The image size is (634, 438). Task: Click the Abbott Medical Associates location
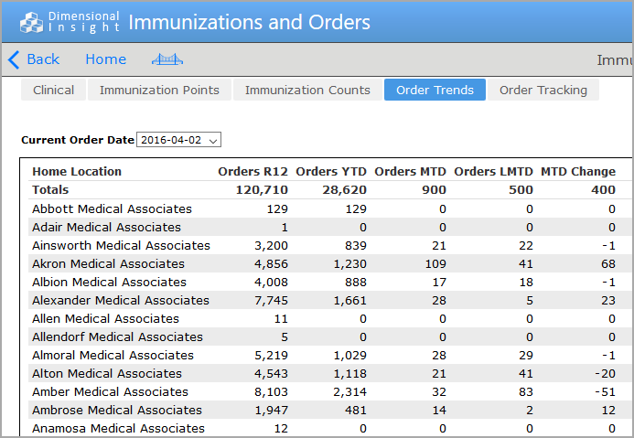(112, 208)
